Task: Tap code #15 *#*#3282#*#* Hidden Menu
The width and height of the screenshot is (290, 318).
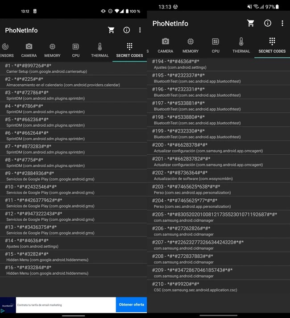Action: tap(74, 256)
